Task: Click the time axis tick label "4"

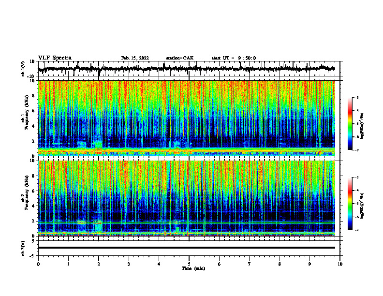Action: [159, 264]
